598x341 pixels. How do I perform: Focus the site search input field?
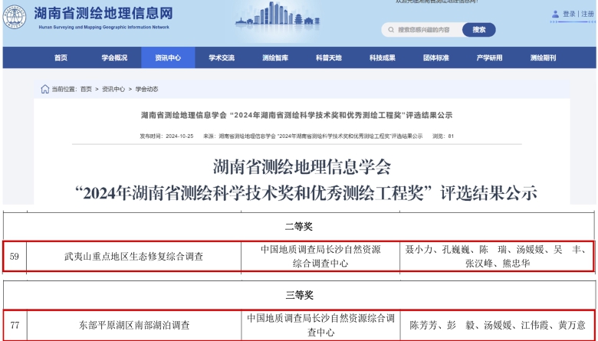pos(422,30)
